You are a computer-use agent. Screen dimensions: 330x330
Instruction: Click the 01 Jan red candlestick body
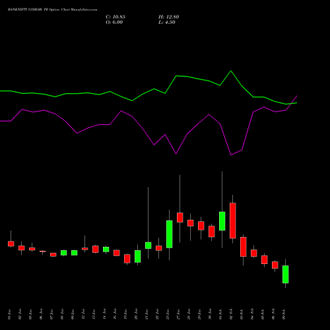point(11,244)
